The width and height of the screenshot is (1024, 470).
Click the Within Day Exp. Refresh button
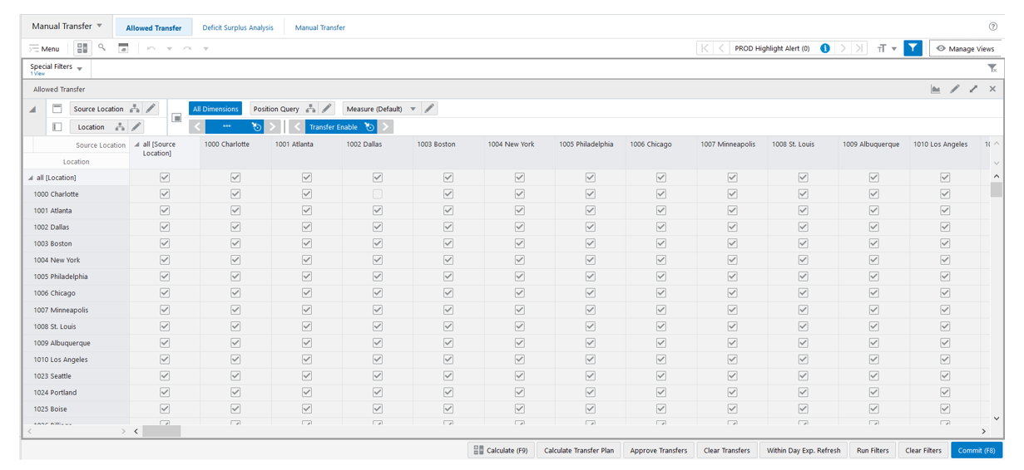point(804,450)
